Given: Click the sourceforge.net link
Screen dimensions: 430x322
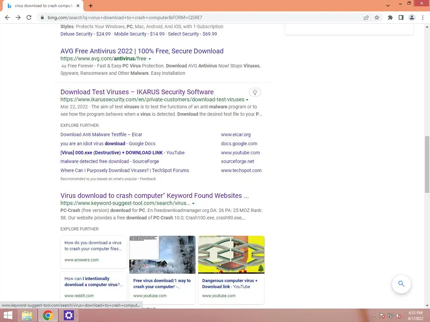Looking at the screenshot, I should (x=238, y=161).
